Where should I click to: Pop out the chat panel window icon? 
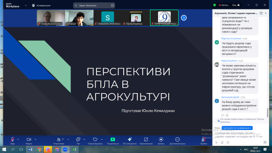(261, 13)
